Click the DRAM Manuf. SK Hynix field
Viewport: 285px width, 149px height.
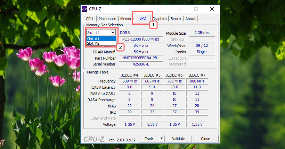click(141, 52)
